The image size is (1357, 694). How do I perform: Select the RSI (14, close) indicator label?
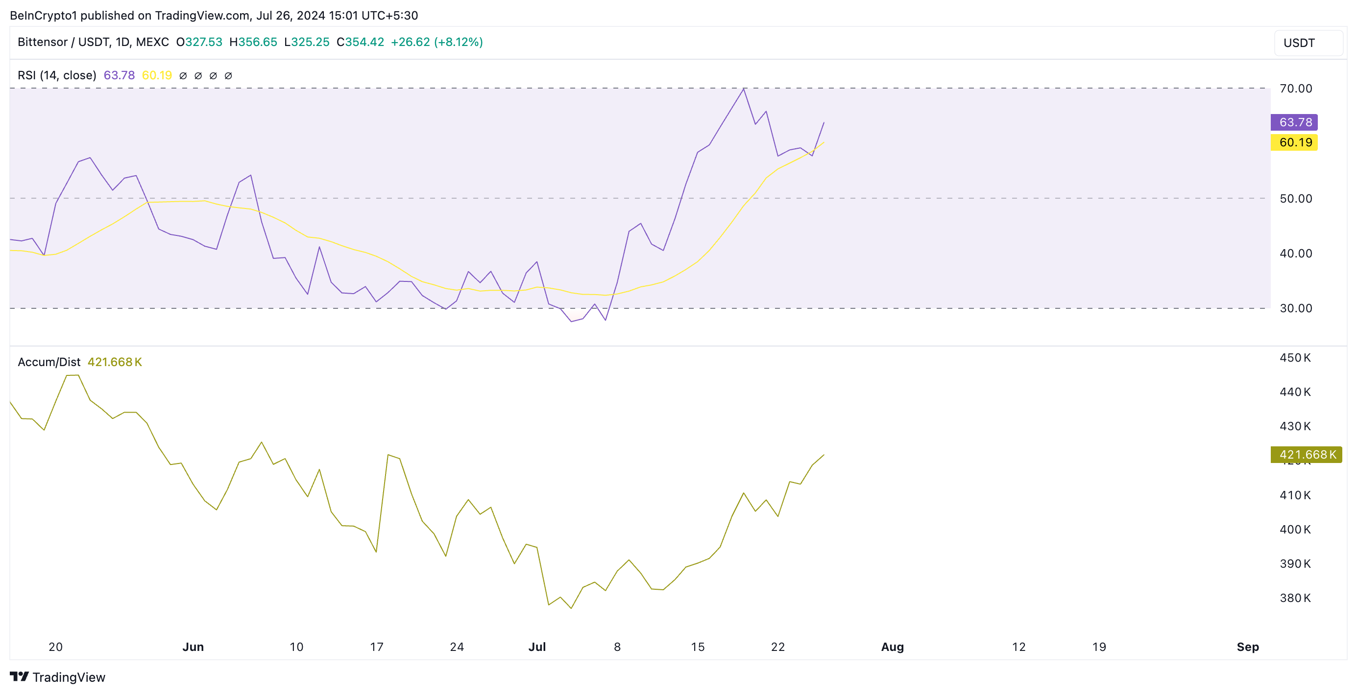57,75
